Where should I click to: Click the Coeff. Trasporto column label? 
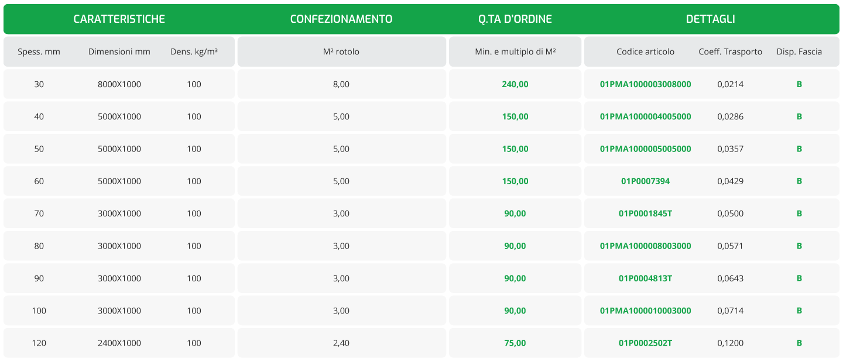[730, 51]
